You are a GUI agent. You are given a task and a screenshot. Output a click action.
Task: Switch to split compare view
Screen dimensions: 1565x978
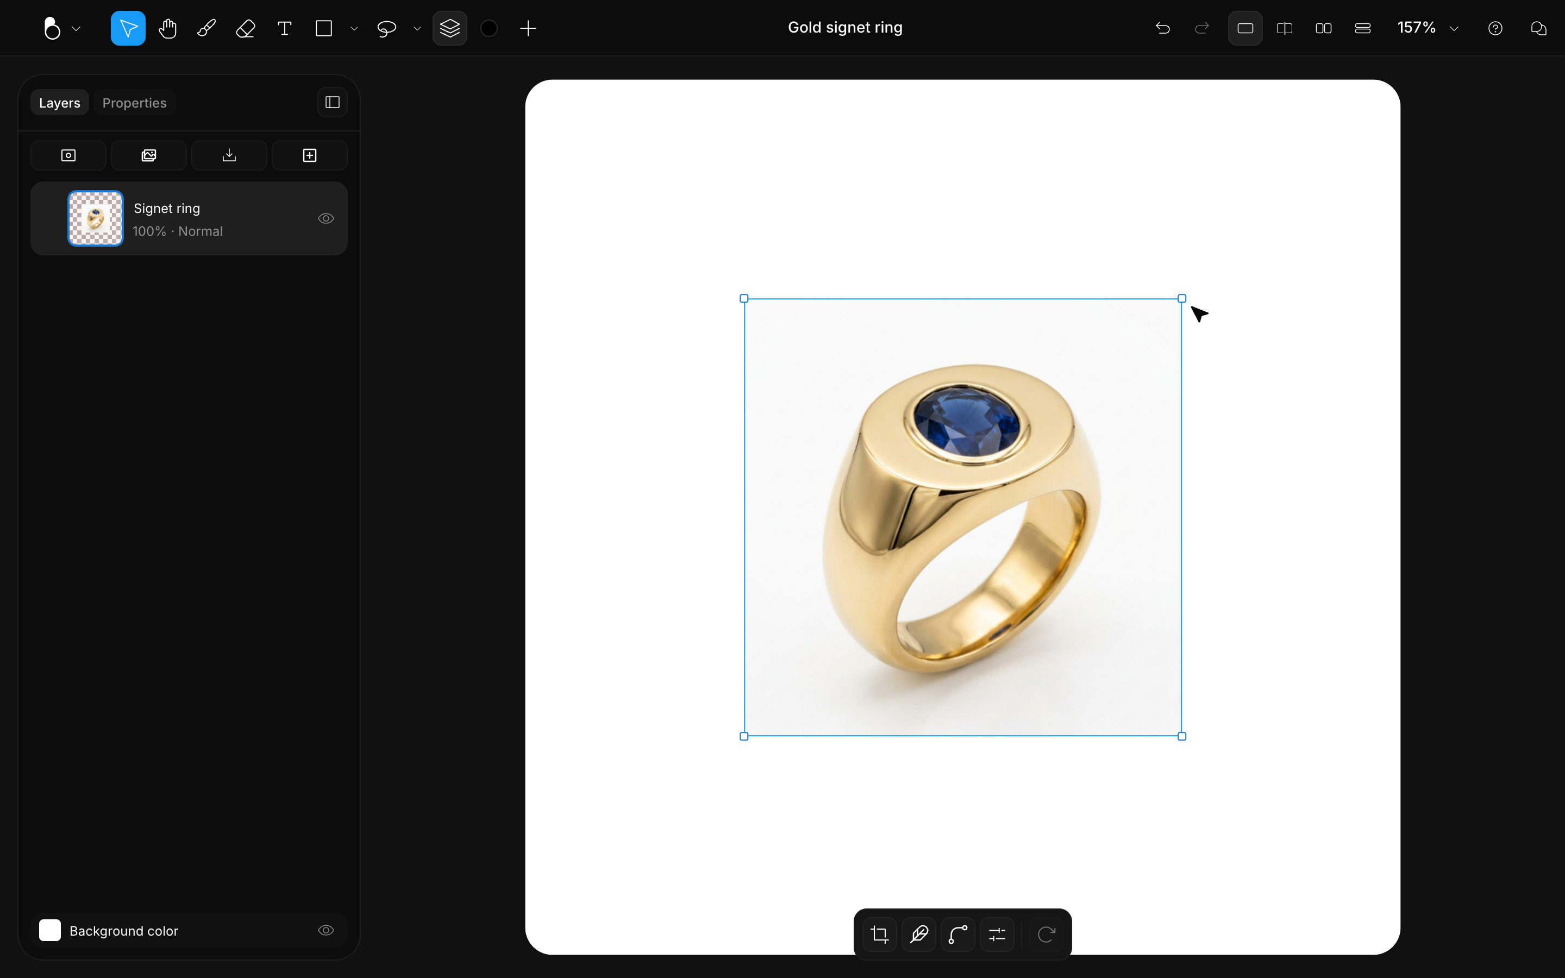[1285, 28]
